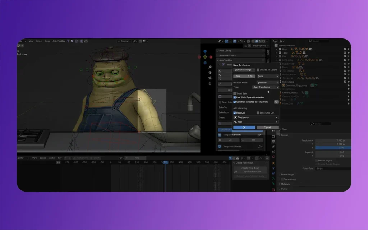The height and width of the screenshot is (230, 368).
Task: Expand the Gugi collection in outliner
Action: (x=276, y=49)
